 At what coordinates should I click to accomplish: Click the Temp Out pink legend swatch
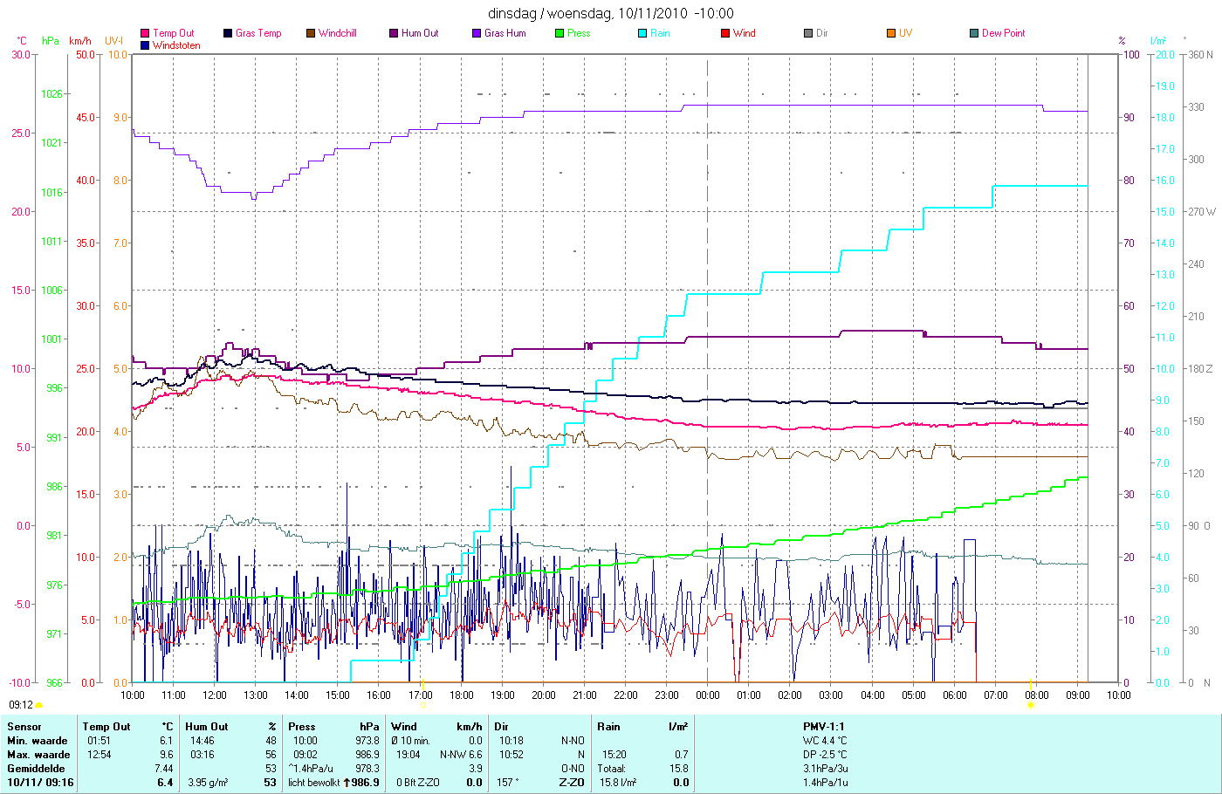(145, 33)
